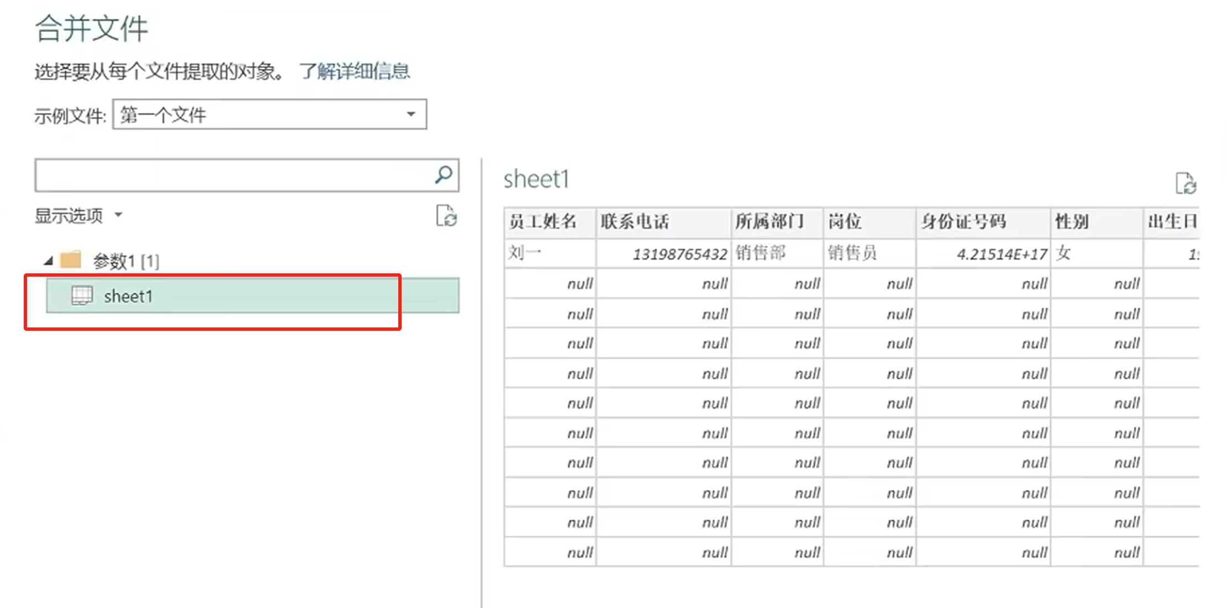Click the 岗位 column header
1228x608 pixels.
(845, 222)
